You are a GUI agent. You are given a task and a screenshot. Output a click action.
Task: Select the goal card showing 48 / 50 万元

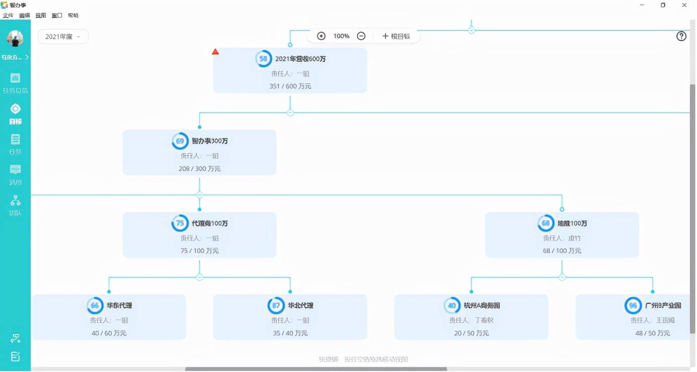click(x=633, y=317)
